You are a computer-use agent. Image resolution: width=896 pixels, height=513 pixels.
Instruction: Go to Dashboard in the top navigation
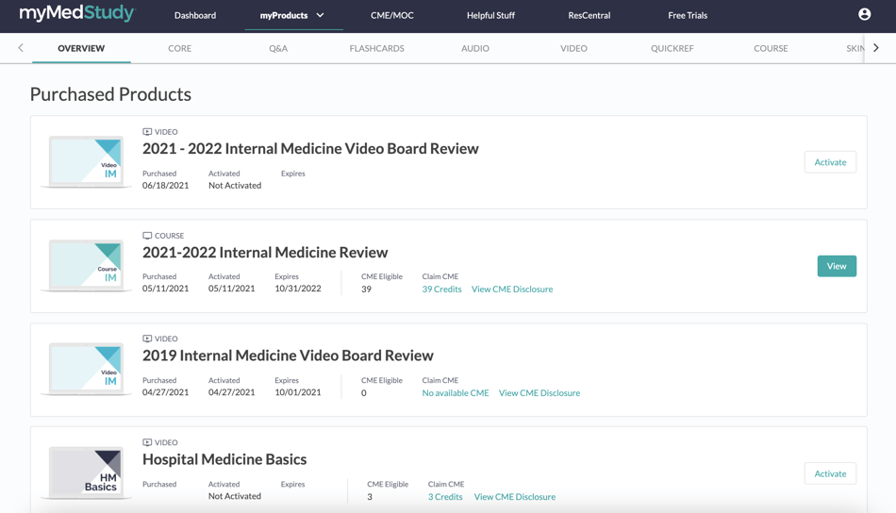(x=195, y=15)
